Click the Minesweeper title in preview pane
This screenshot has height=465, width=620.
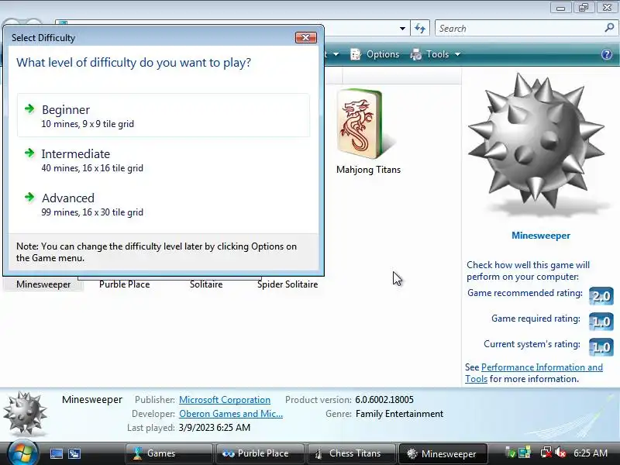541,236
